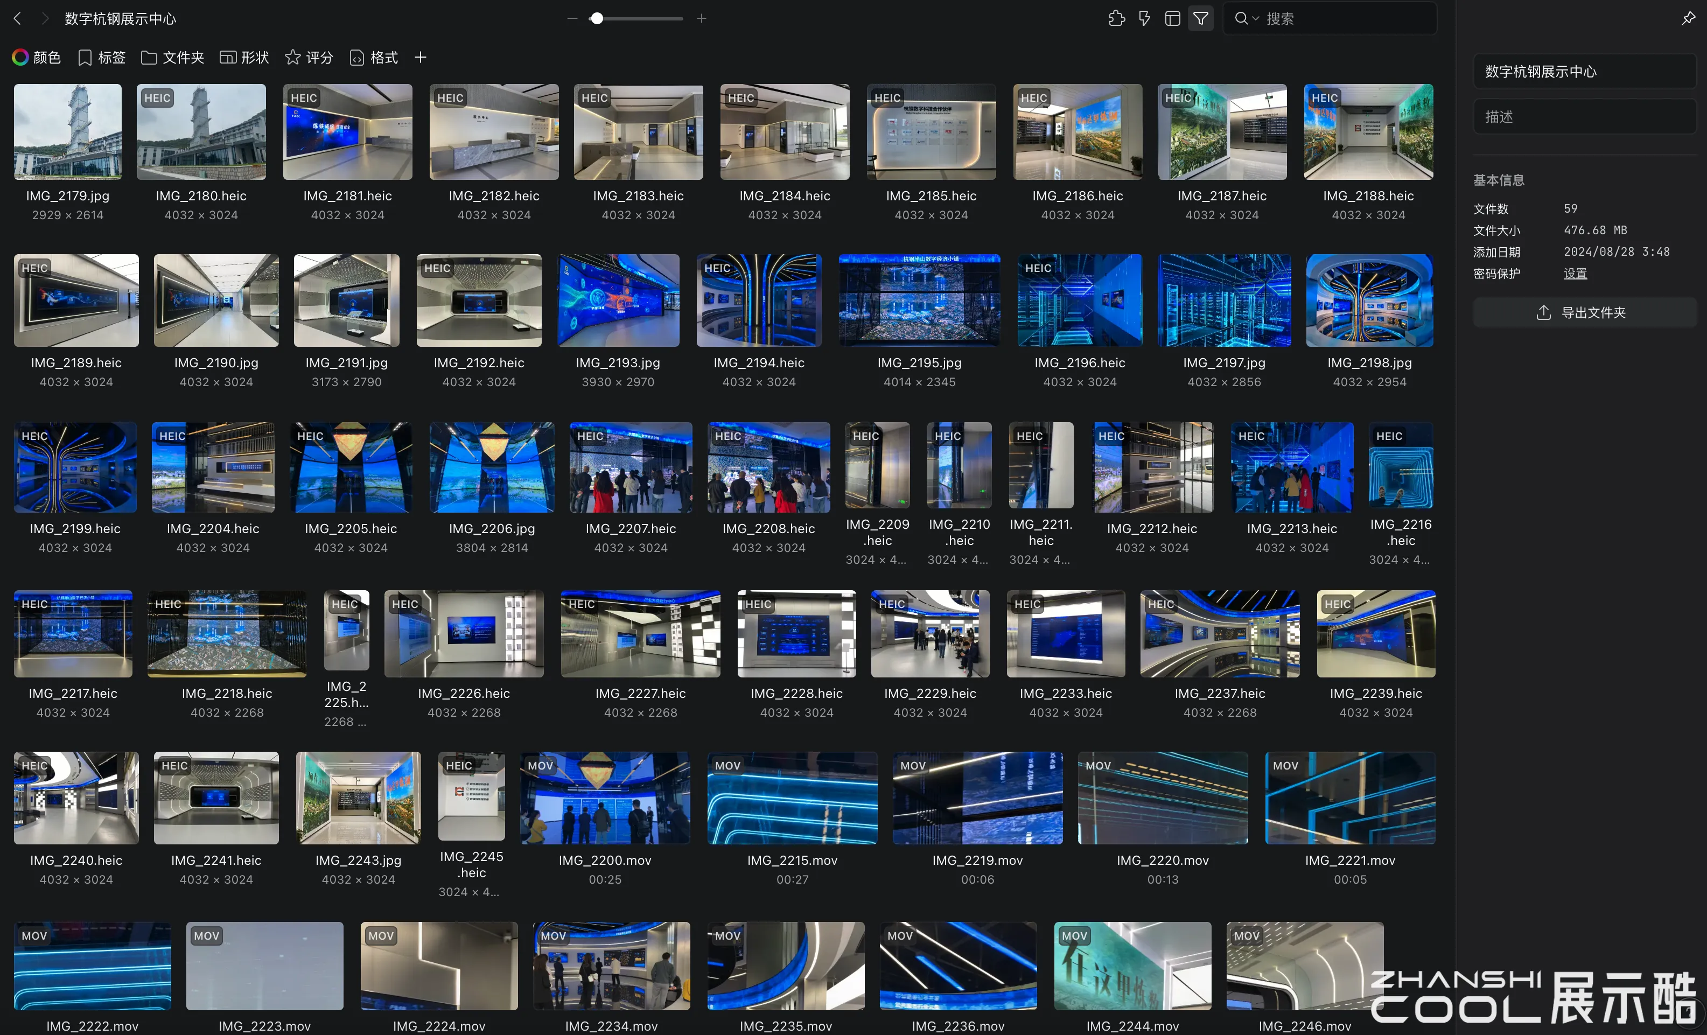Filter by tags (标签)
The image size is (1707, 1035).
point(102,58)
